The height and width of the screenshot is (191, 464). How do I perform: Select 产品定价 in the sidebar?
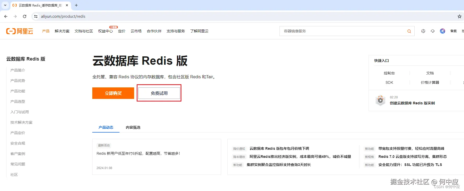pyautogui.click(x=18, y=133)
